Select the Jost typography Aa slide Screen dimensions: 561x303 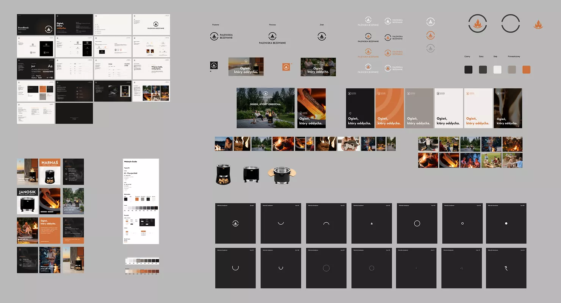(x=36, y=69)
